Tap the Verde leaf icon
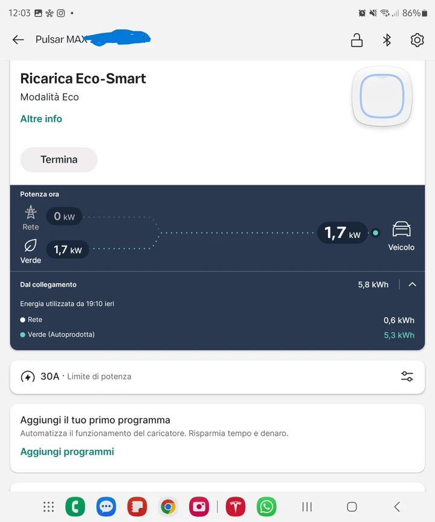Screen dimensions: 435x522 30,246
